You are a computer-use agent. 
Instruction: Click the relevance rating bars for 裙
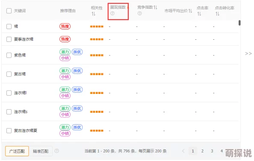(97, 26)
